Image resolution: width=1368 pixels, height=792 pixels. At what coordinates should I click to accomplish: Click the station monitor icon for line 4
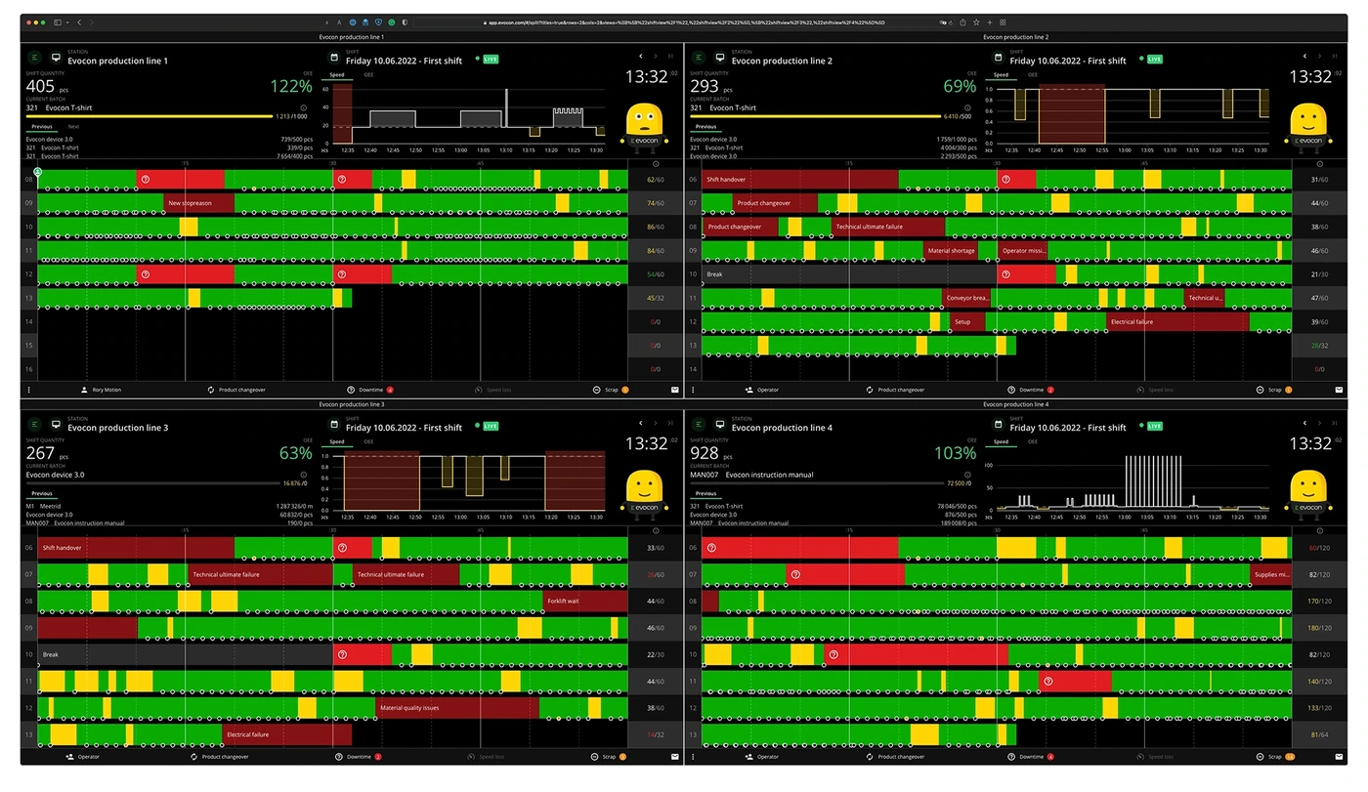click(x=720, y=425)
